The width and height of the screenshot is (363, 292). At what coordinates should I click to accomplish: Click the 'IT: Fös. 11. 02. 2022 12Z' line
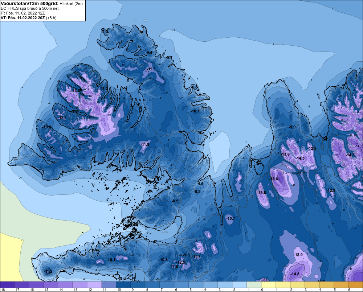tap(23, 13)
